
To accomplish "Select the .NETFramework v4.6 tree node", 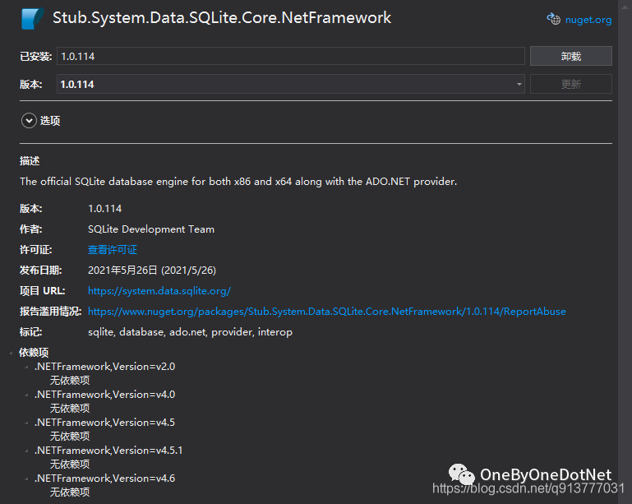I will pyautogui.click(x=104, y=479).
